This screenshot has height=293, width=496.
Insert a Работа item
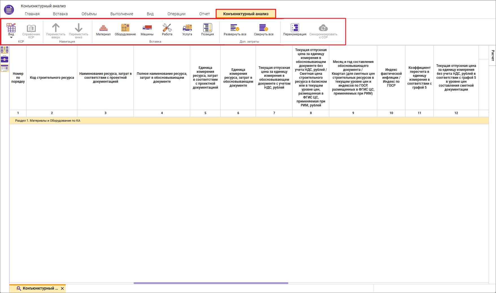pyautogui.click(x=167, y=30)
